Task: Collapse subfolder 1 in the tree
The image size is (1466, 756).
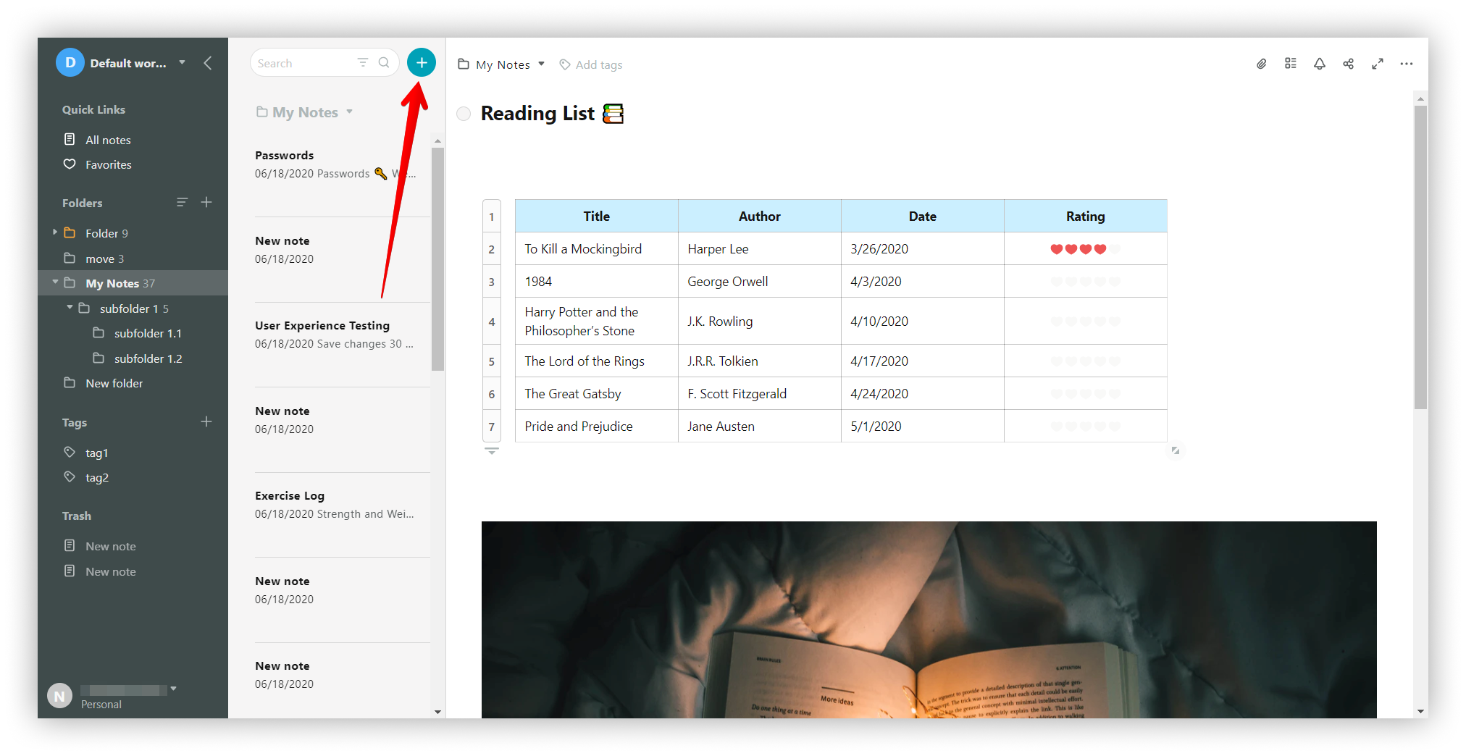Action: tap(70, 308)
